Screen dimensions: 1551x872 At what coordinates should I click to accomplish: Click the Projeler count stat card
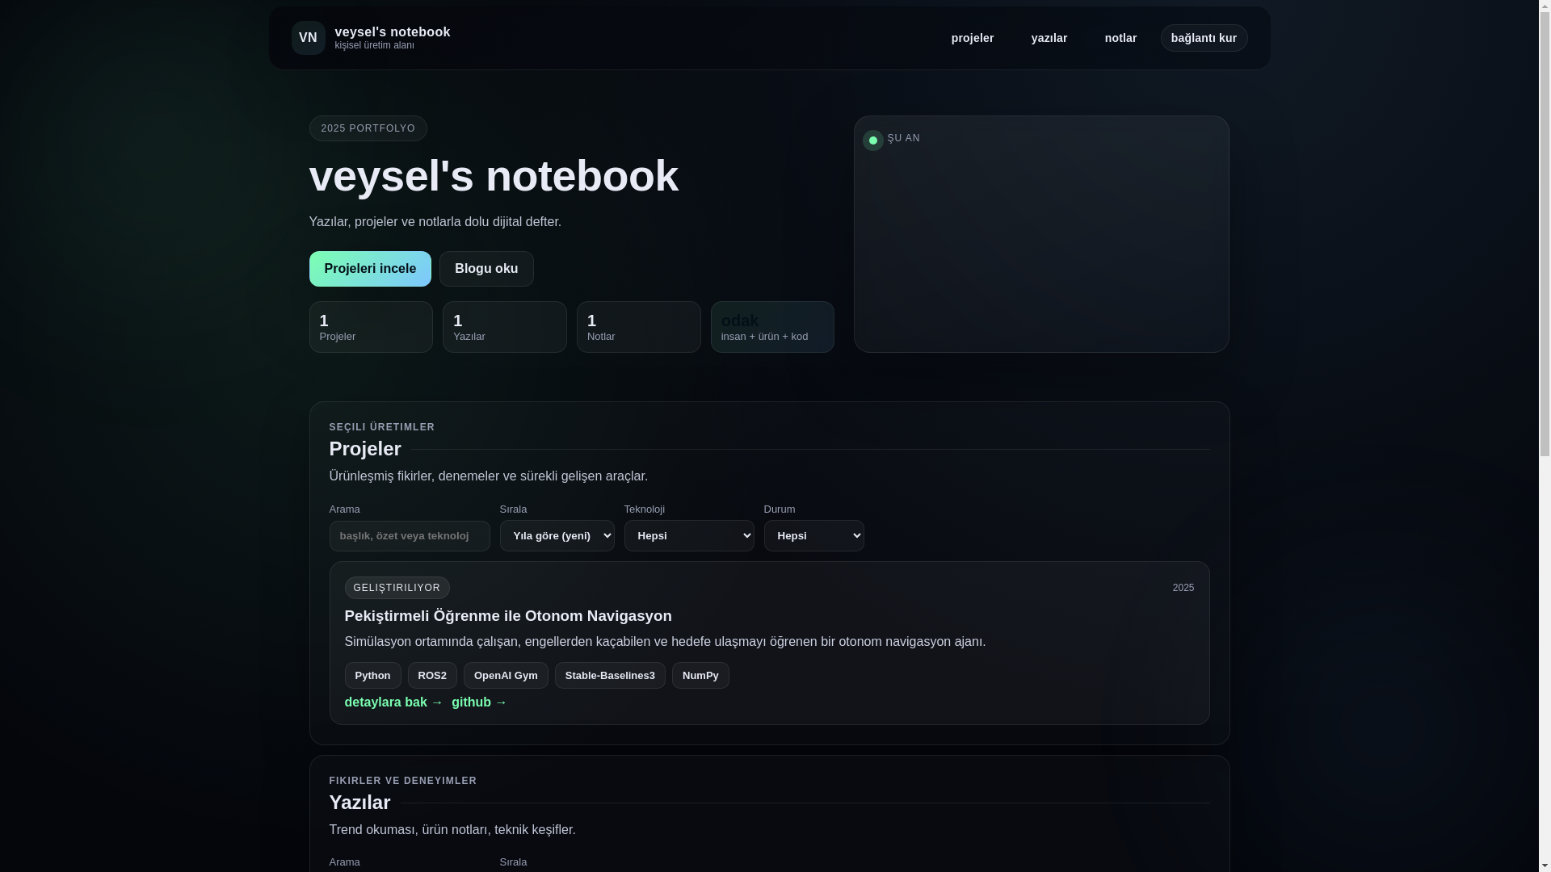[x=371, y=327]
